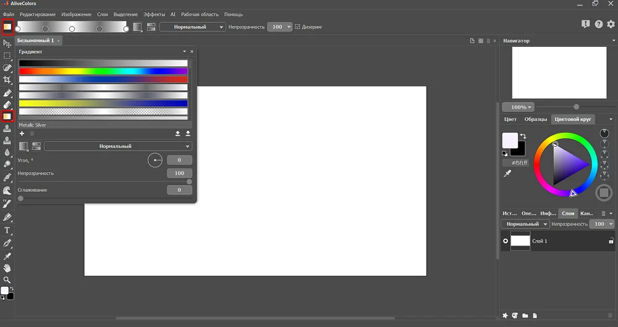
Task: Open the Эффекты menu
Action: click(154, 14)
